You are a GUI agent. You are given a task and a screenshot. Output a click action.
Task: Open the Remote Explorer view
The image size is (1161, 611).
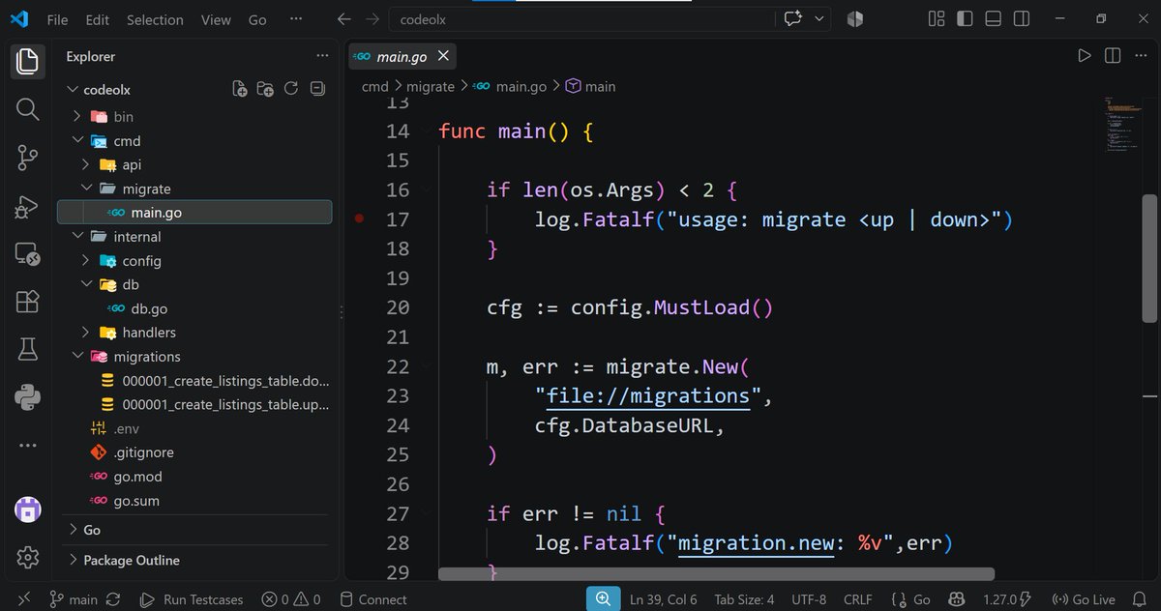(x=27, y=254)
